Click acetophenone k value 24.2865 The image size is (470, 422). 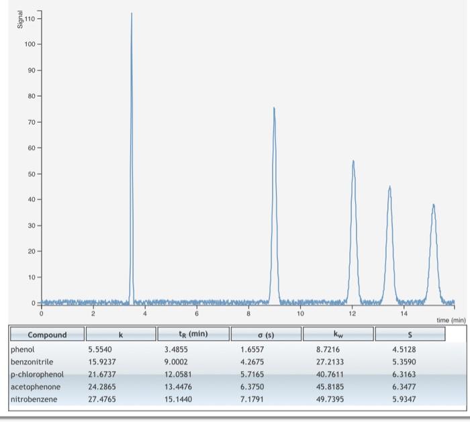[x=101, y=386]
